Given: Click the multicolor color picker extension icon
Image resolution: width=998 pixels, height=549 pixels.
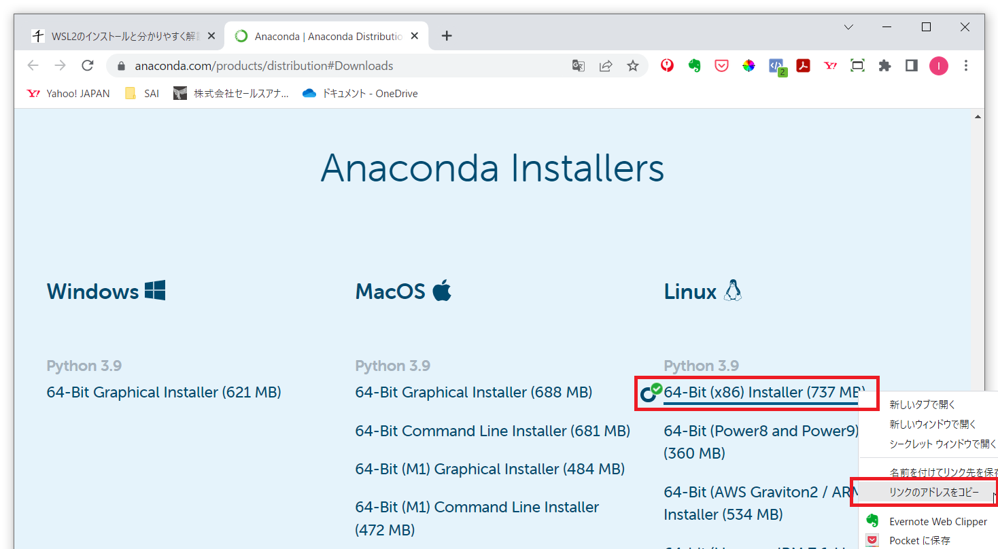Looking at the screenshot, I should pos(748,66).
